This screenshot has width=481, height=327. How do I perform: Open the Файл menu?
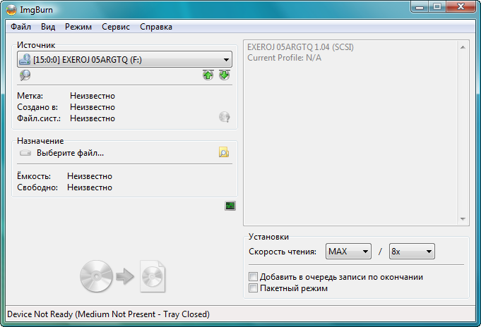click(20, 27)
